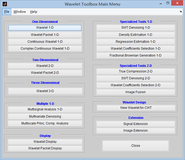Launch the Wavelet 1-D tool
Image resolution: width=185 pixels, height=160 pixels.
pos(45,28)
